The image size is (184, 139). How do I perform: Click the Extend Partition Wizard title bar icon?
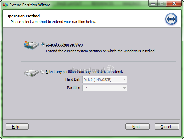[x=5, y=5]
